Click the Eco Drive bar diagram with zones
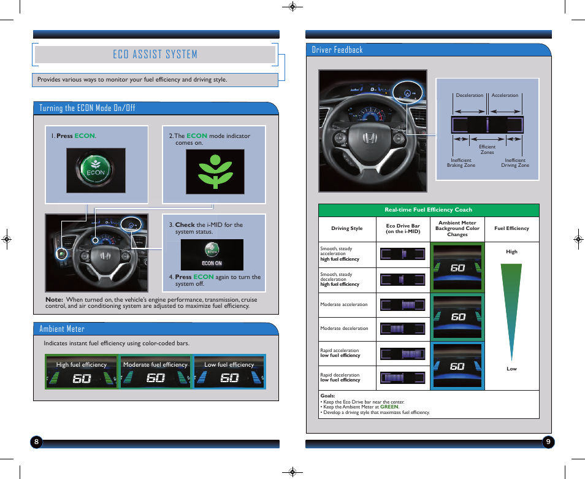 pyautogui.click(x=487, y=125)
